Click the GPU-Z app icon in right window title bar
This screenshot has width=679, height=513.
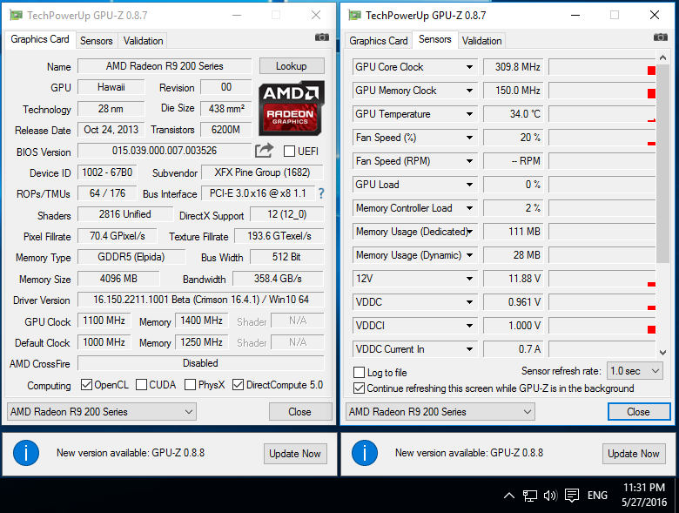pos(354,15)
